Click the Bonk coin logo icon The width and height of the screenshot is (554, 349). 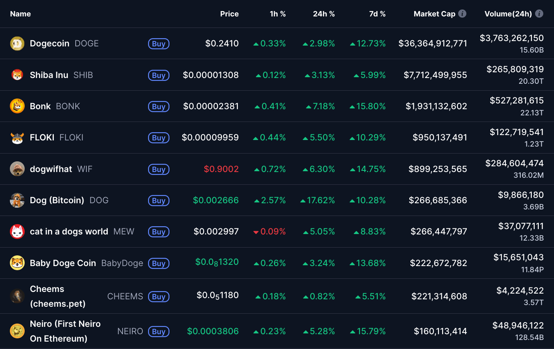point(17,106)
